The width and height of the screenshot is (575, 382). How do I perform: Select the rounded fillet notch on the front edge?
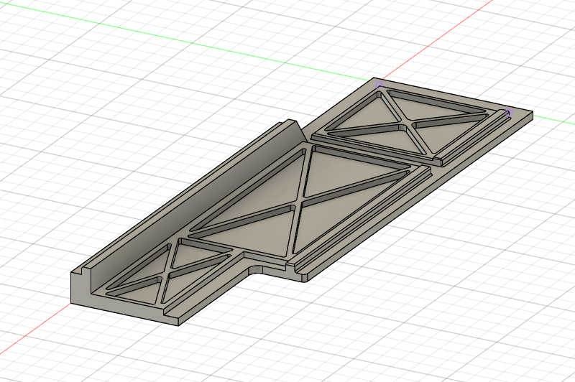pyautogui.click(x=257, y=269)
